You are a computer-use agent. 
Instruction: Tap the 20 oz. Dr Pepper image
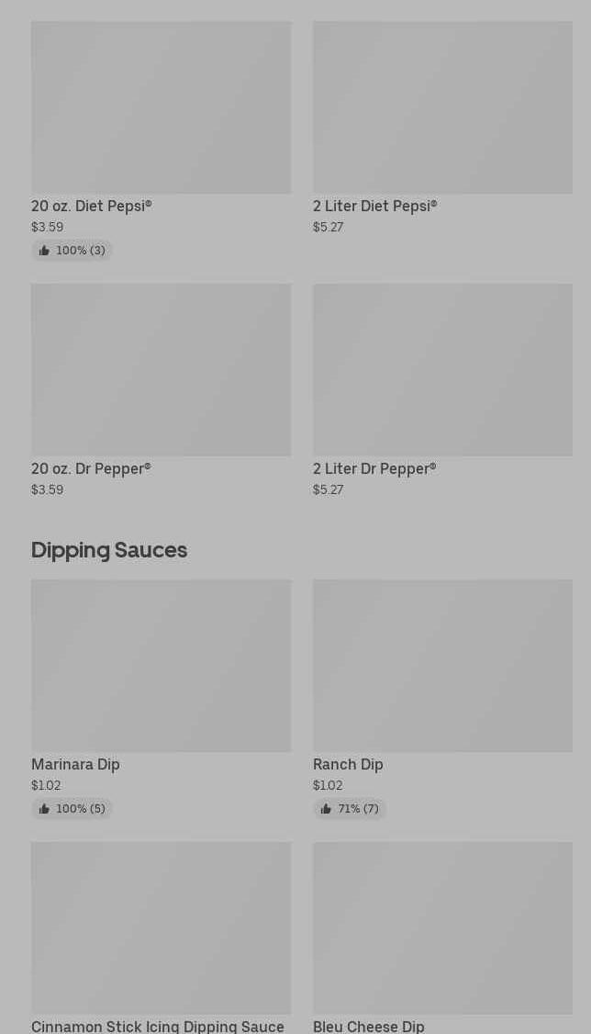(161, 370)
